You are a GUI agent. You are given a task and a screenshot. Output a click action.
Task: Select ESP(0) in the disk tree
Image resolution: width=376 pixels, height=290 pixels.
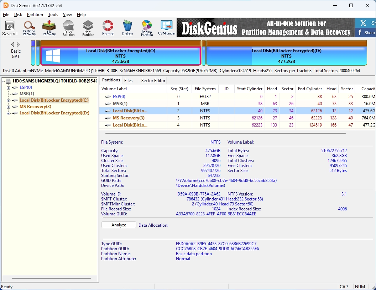pyautogui.click(x=26, y=87)
